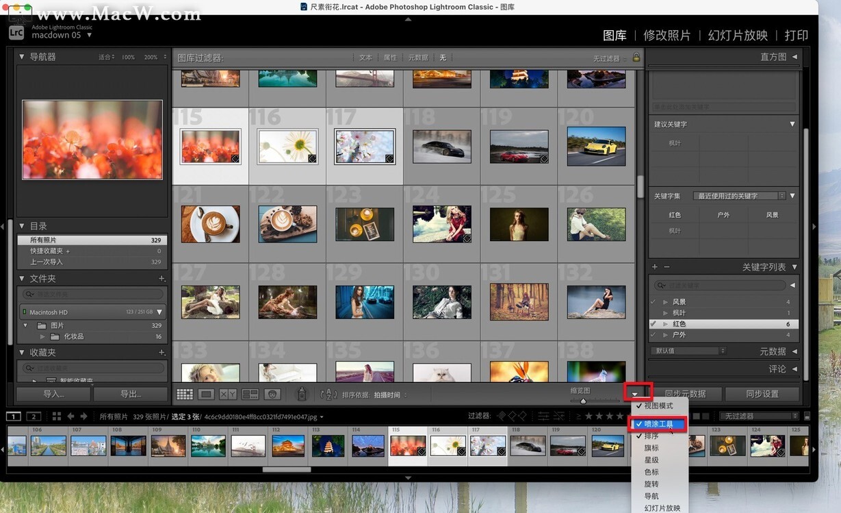841x513 pixels.
Task: Go forward to next source arrow
Action: [x=83, y=416]
